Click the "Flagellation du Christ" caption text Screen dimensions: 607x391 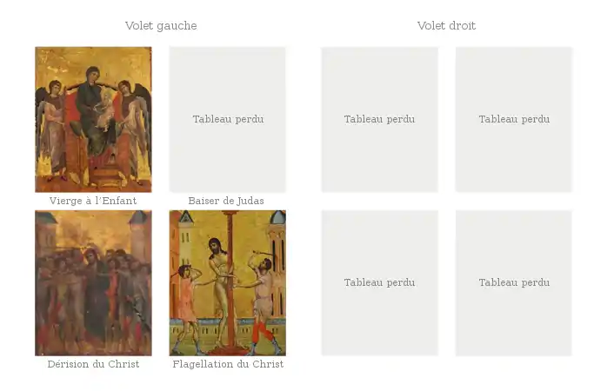coord(228,364)
